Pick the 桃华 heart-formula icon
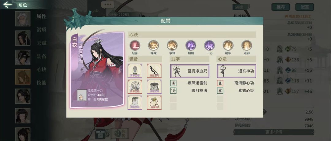This screenshot has width=331, height=141. tap(228, 45)
